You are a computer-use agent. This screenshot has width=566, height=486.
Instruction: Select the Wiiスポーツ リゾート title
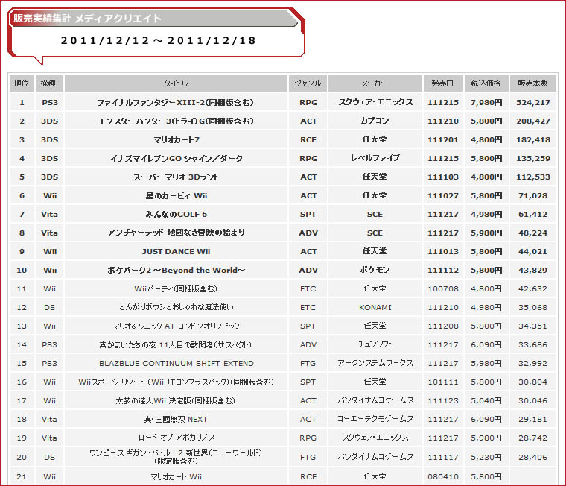177,382
